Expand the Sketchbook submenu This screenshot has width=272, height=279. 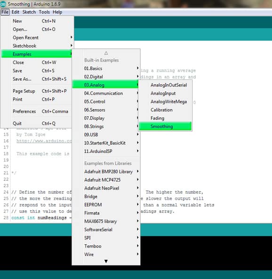click(37, 46)
